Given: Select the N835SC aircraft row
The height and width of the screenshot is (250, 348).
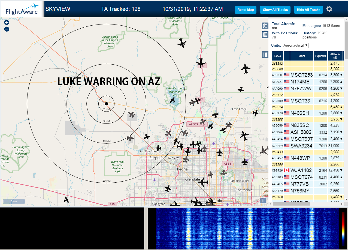Looking at the screenshot, I should (307, 125).
